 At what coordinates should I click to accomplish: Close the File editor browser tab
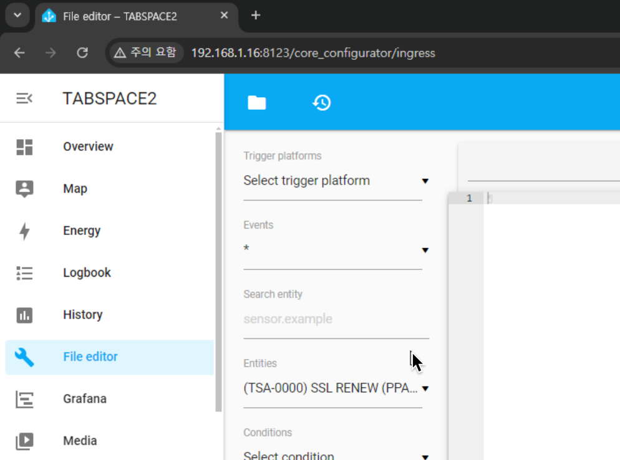224,16
